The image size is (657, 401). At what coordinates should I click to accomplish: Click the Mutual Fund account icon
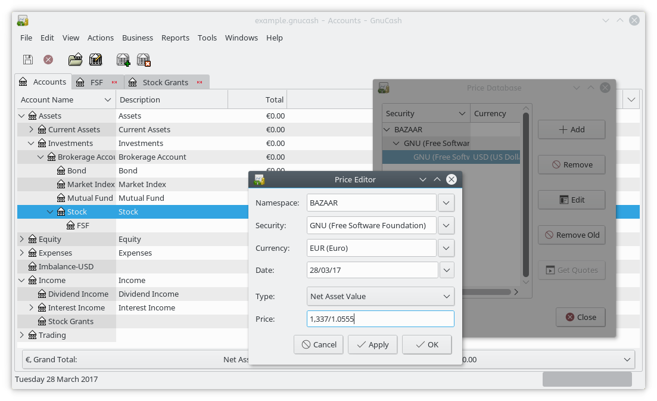pos(61,198)
